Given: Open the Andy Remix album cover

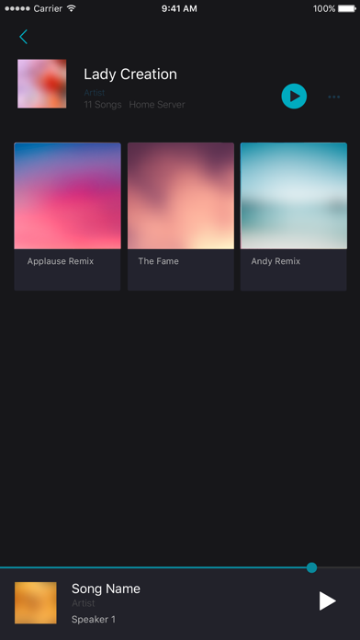Looking at the screenshot, I should (294, 196).
